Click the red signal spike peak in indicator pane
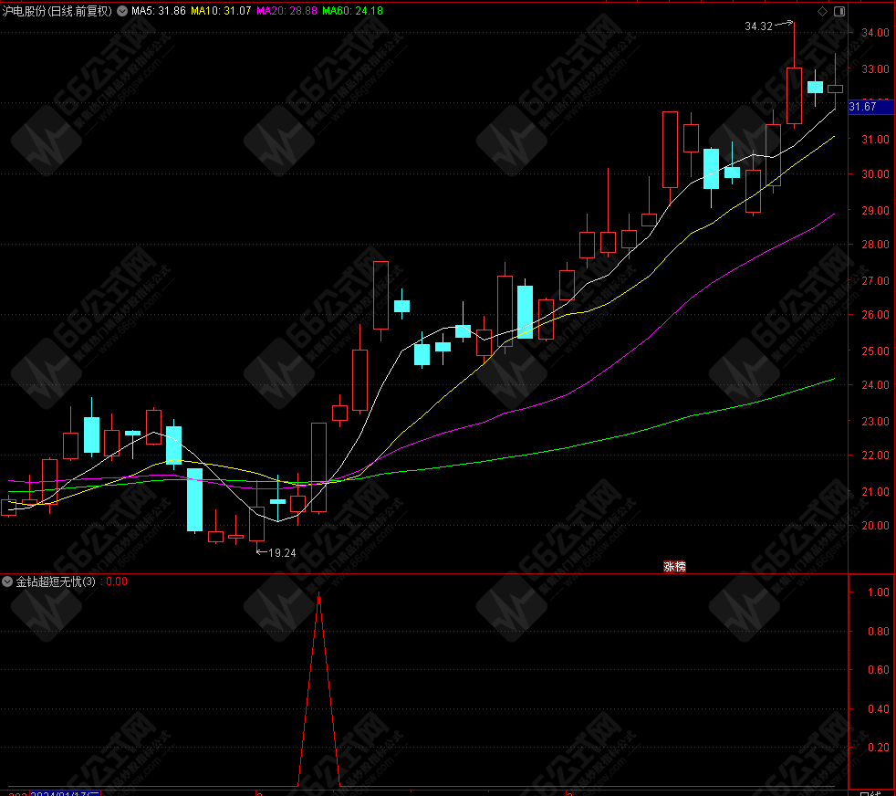 pos(318,593)
